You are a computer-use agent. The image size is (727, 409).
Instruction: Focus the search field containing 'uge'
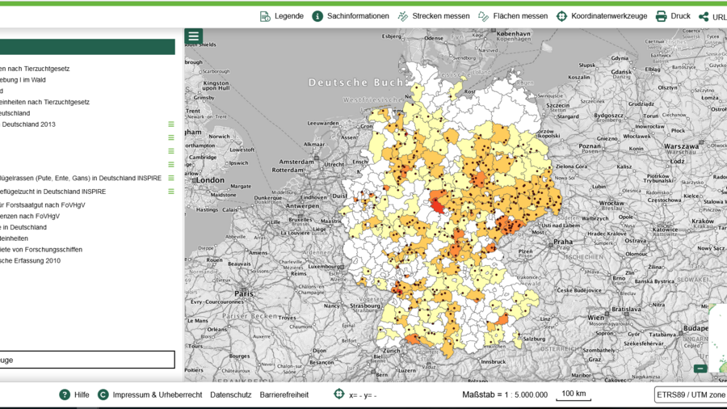click(x=87, y=360)
